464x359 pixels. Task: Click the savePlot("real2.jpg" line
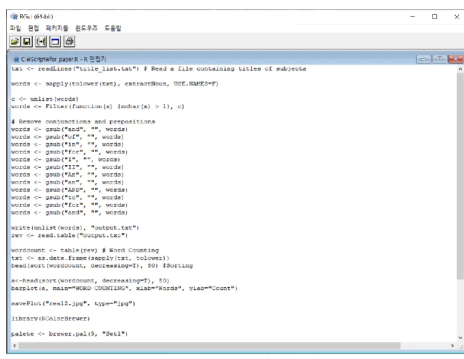click(x=73, y=304)
